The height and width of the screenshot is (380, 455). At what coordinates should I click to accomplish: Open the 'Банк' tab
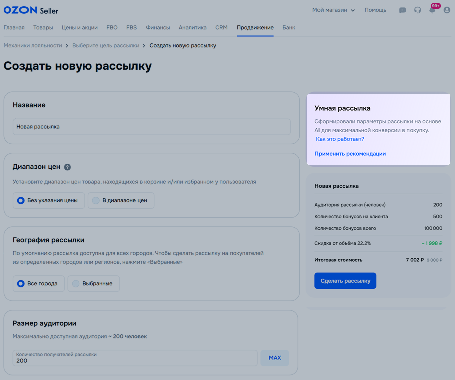click(289, 27)
